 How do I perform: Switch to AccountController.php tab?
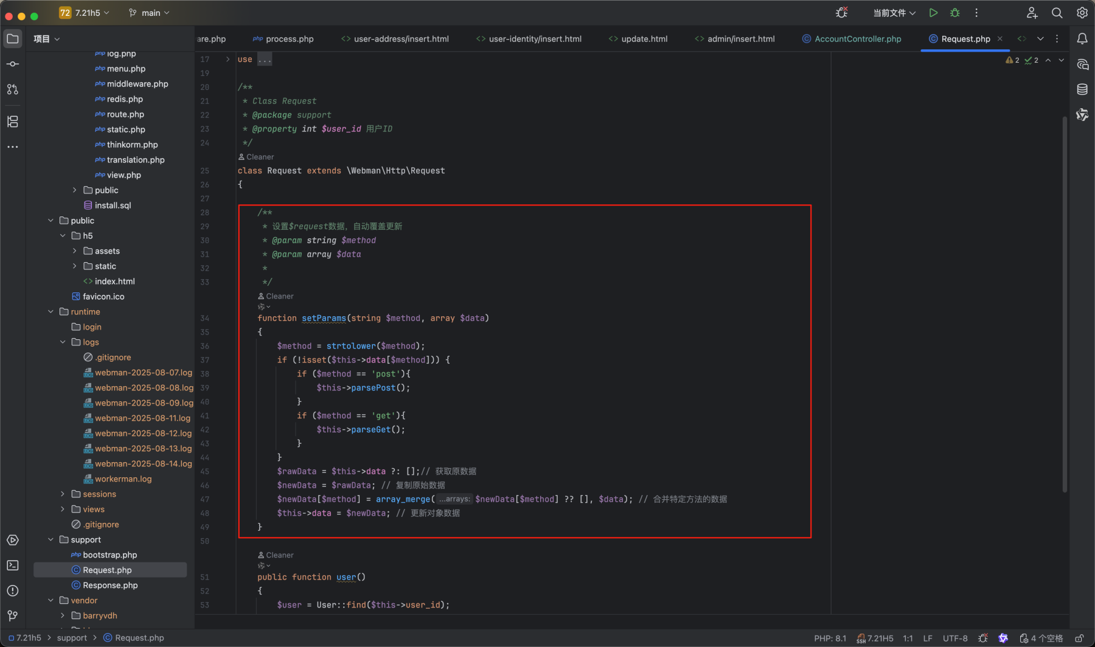point(852,39)
